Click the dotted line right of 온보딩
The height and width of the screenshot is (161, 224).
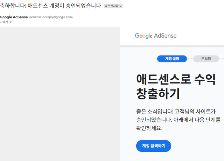[x=222, y=59]
